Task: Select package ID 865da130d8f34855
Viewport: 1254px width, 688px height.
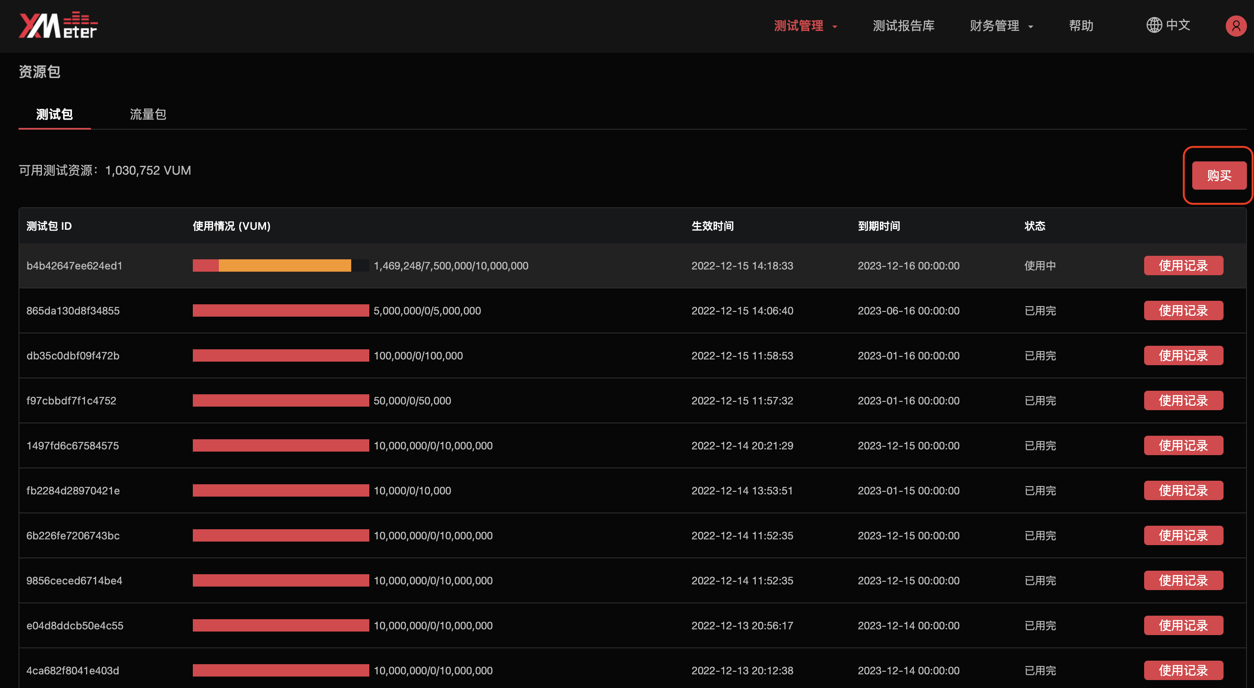Action: click(73, 310)
